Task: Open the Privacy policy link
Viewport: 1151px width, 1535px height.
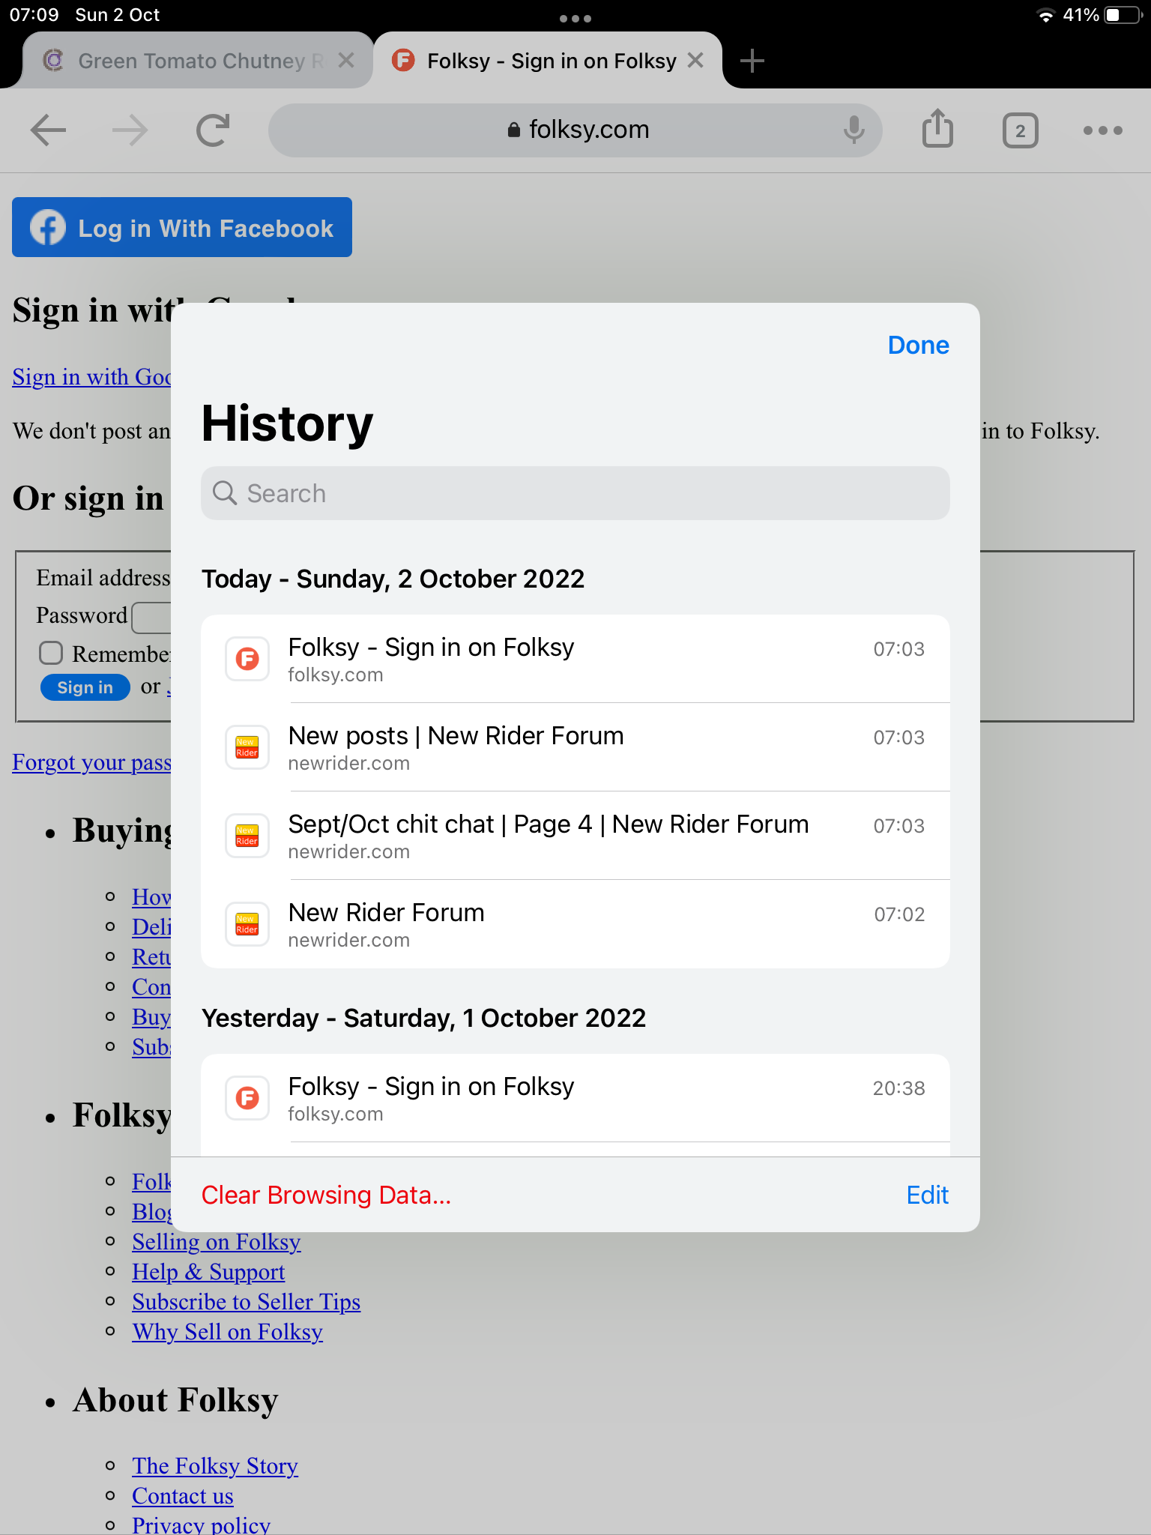Action: 202,1525
